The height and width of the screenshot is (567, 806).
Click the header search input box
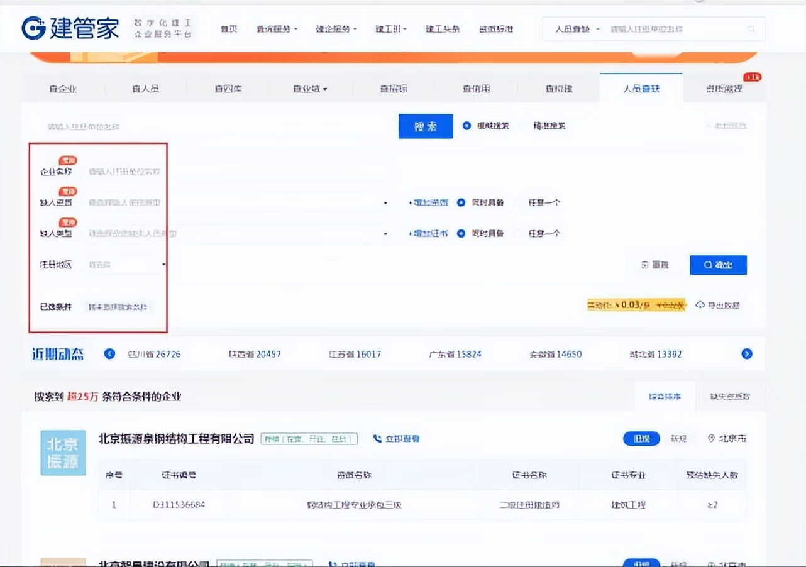[678, 30]
